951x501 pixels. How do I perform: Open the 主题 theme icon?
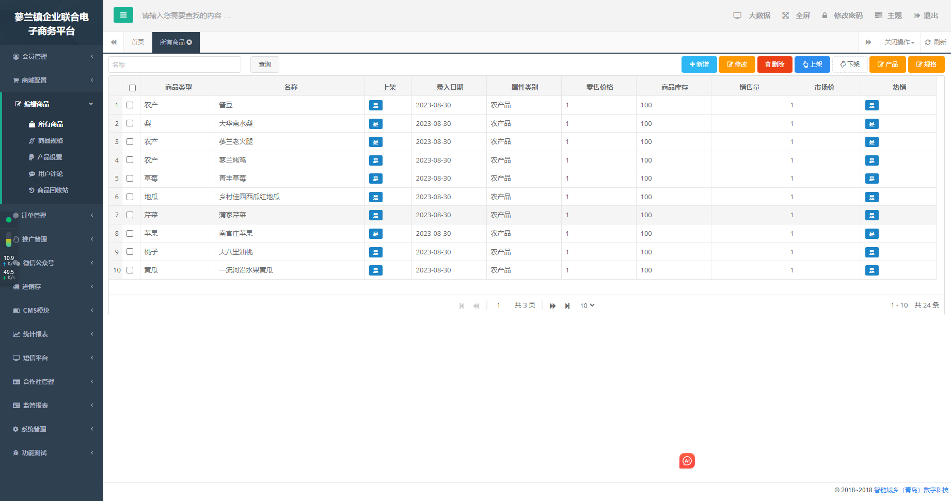(878, 15)
